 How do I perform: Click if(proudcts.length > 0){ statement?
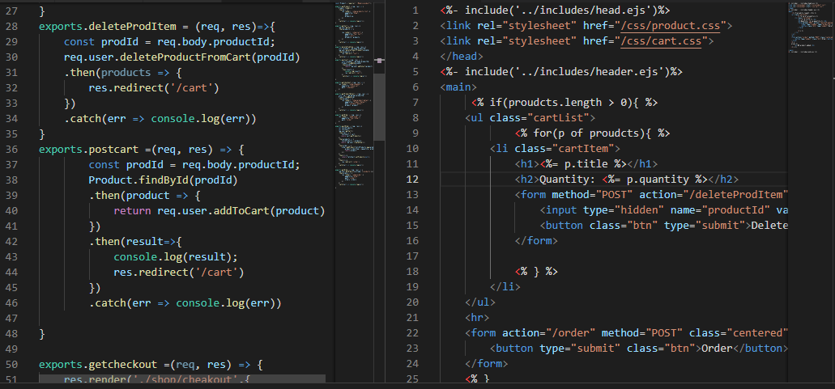(564, 103)
